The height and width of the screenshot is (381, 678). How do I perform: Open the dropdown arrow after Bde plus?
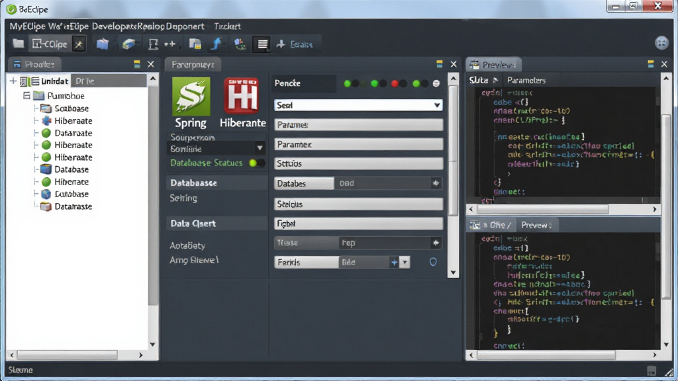point(405,262)
